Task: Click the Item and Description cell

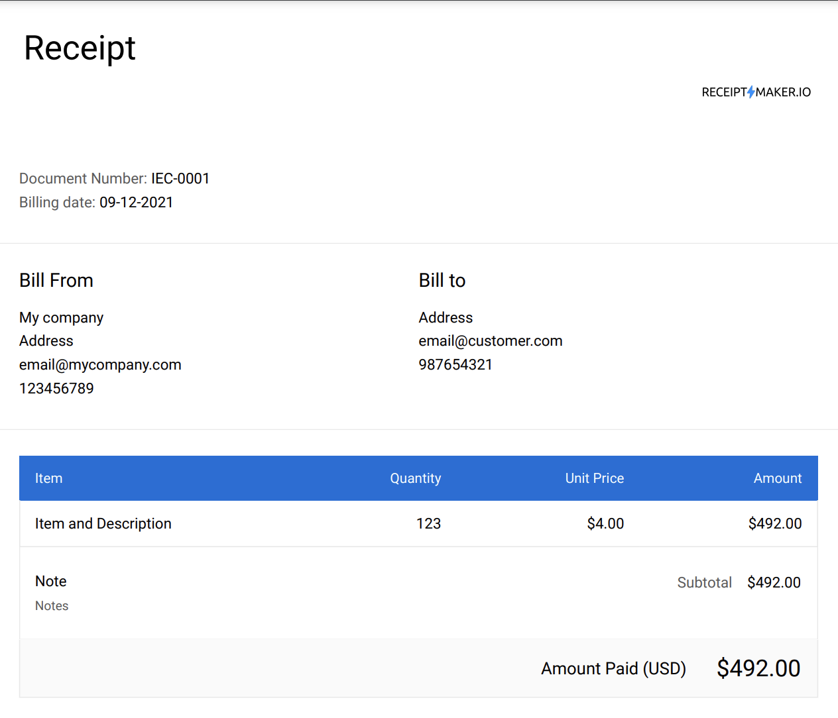Action: click(x=103, y=524)
